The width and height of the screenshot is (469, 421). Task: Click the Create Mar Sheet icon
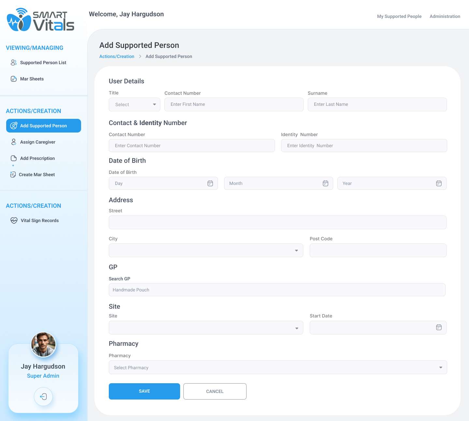(x=13, y=175)
